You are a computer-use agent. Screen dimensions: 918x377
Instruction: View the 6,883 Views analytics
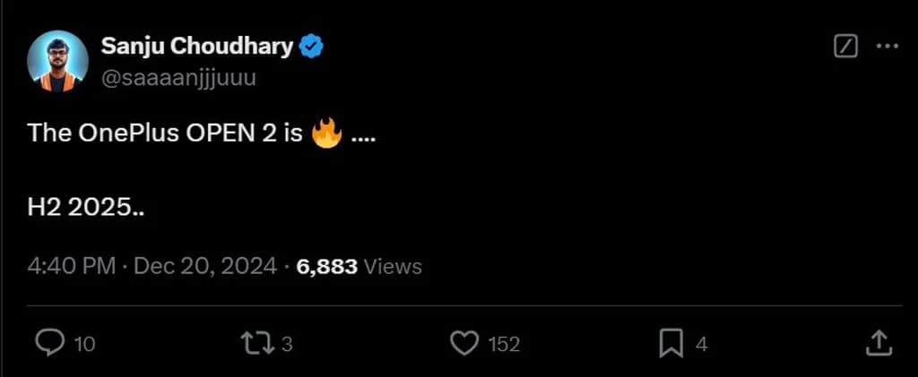[359, 266]
